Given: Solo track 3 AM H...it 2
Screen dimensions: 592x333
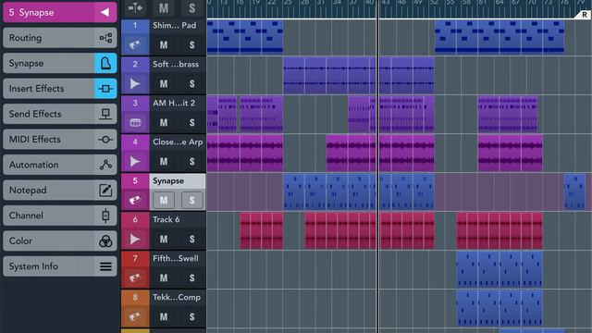Looking at the screenshot, I should (x=191, y=123).
